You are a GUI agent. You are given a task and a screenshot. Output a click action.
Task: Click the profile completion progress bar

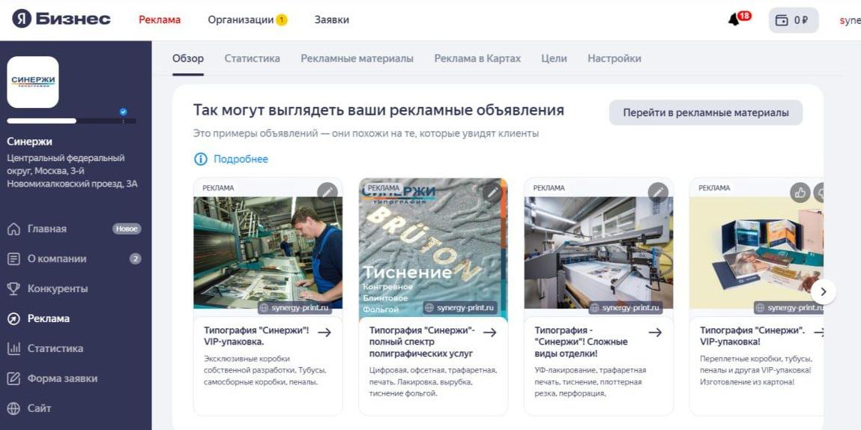71,121
